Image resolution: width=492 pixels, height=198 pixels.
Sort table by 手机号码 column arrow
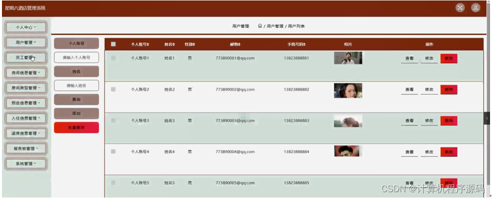(x=304, y=44)
